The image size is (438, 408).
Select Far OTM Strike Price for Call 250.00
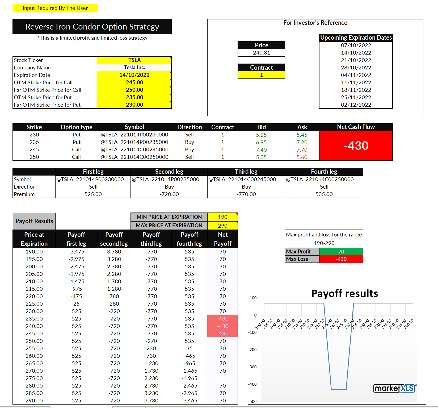click(134, 90)
